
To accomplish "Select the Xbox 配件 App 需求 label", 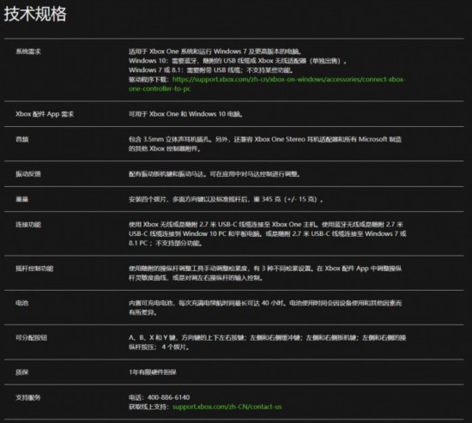I will point(45,114).
